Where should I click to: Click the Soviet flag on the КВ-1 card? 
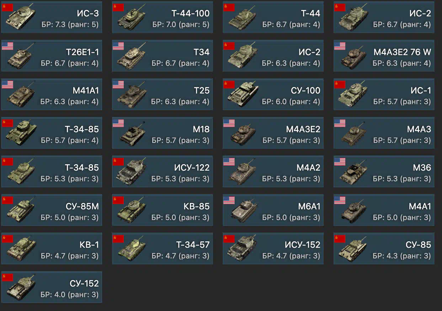7,239
